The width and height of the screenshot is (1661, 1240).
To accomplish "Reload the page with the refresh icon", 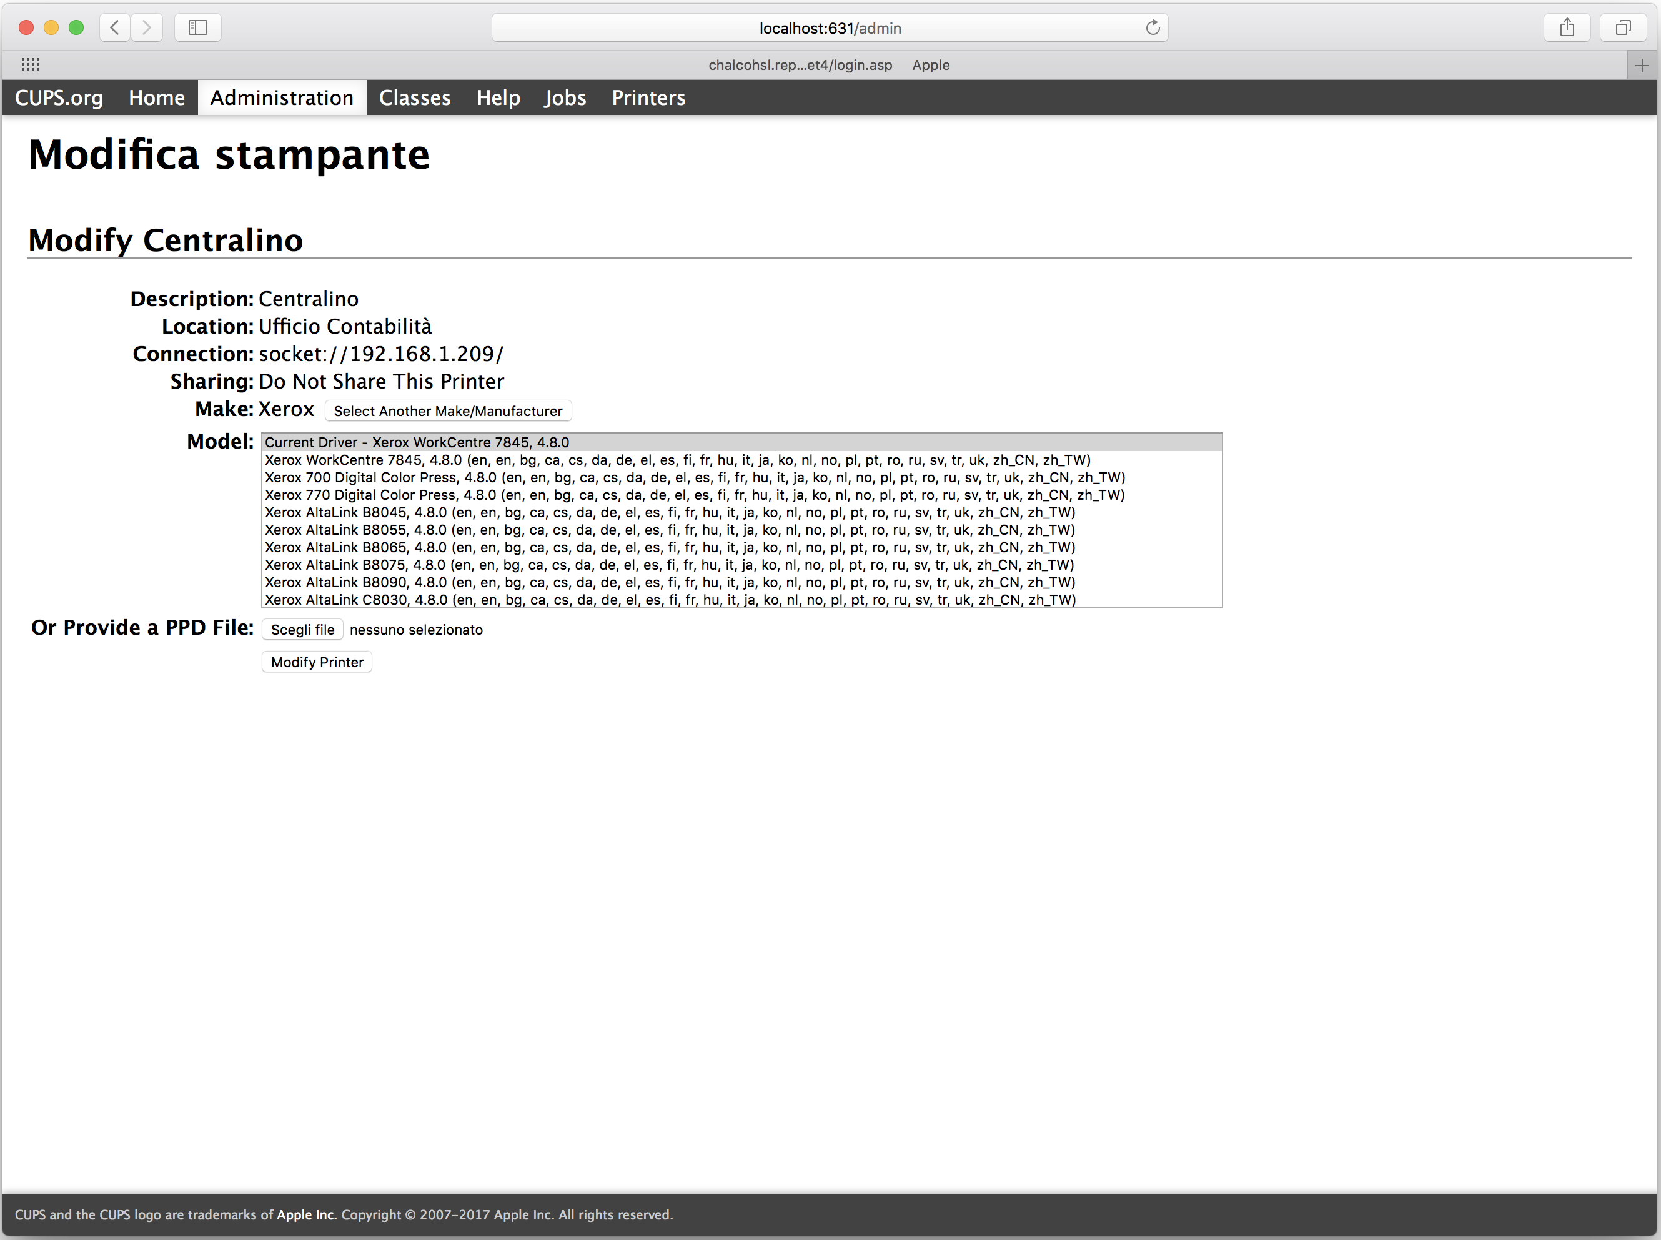I will (1152, 27).
